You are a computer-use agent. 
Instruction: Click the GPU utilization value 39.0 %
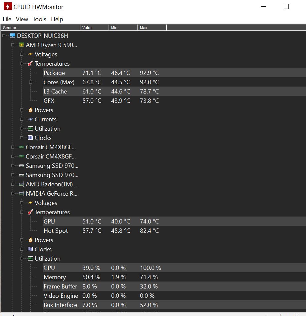point(91,268)
